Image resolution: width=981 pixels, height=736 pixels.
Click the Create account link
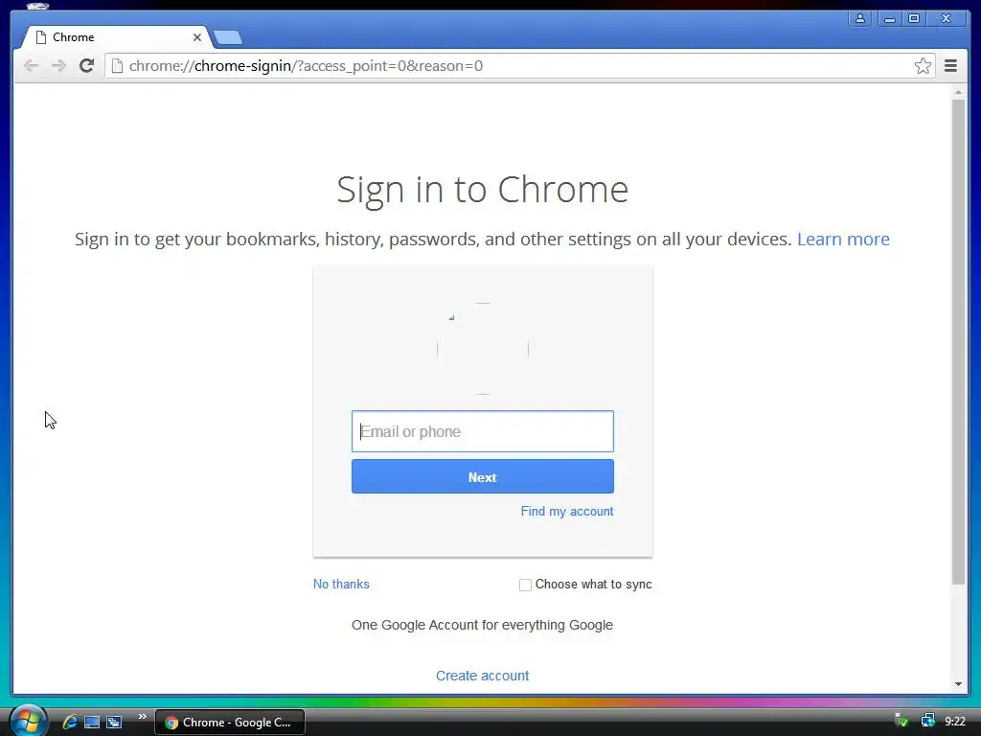[x=483, y=676]
